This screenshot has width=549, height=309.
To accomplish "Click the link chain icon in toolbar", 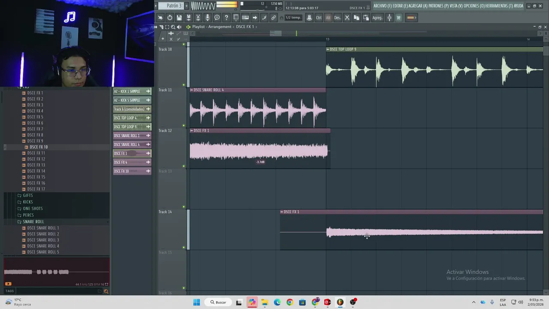I will point(273,18).
